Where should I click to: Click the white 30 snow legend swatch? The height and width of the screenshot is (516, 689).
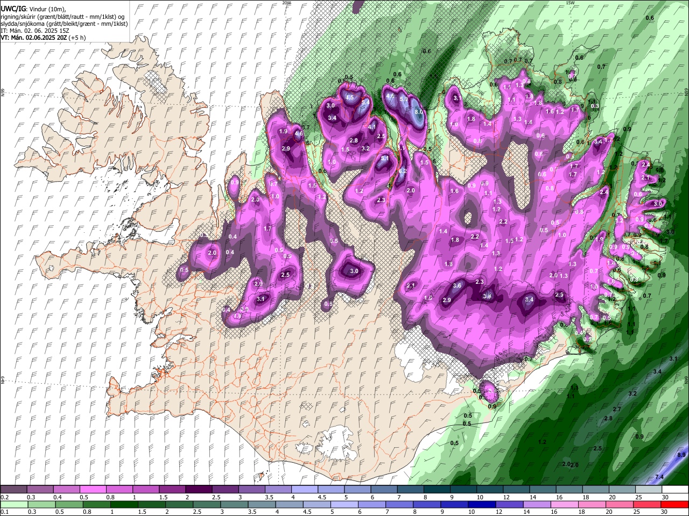674,490
